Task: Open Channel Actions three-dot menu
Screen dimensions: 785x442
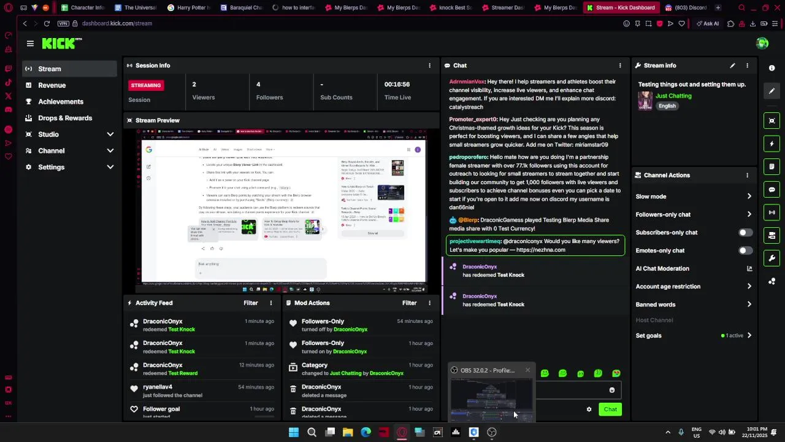Action: pyautogui.click(x=747, y=175)
